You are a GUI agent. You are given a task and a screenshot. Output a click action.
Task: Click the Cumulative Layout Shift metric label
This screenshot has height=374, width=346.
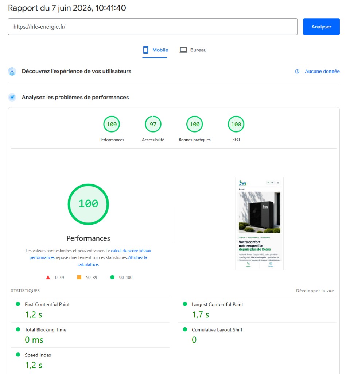(217, 330)
